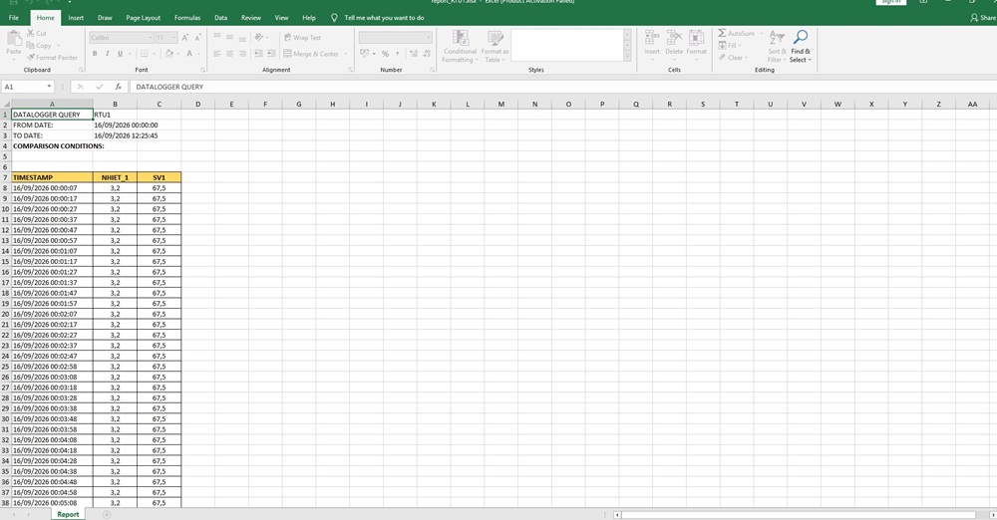Viewport: 997px width, 520px height.
Task: Increase the indent
Action: 271,54
